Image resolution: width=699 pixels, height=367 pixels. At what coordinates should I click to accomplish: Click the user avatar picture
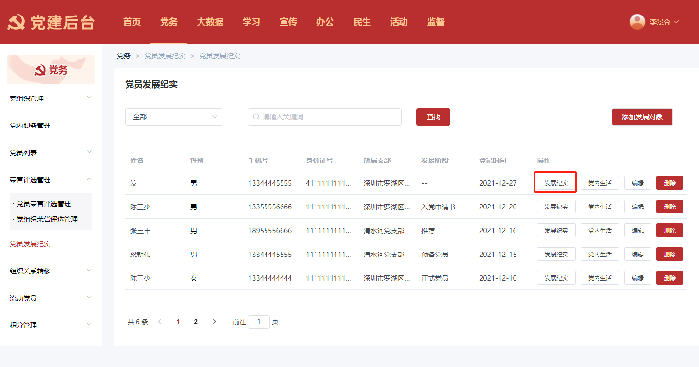coord(637,22)
